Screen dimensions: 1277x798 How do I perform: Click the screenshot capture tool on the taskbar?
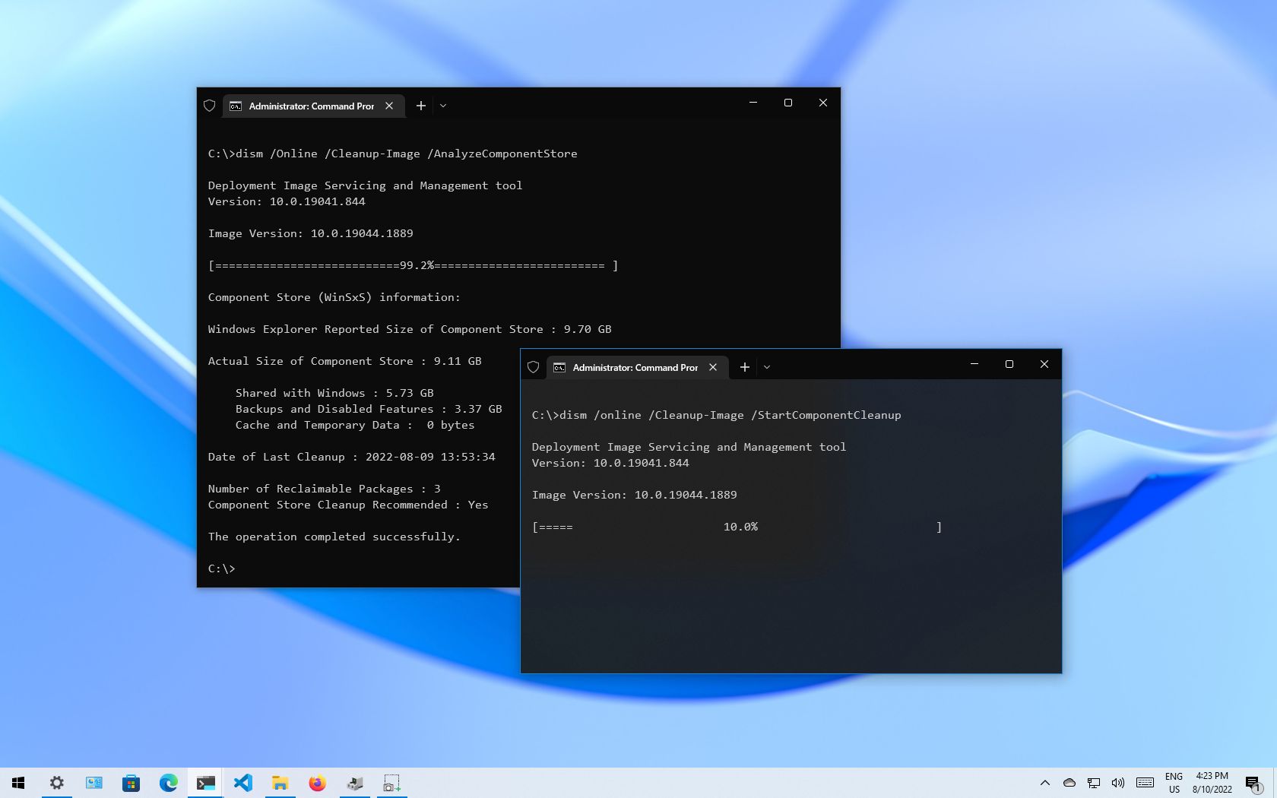click(391, 783)
